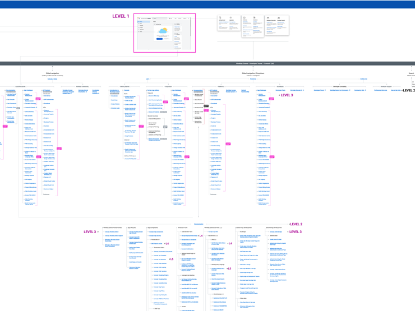Viewport: 415px width, 311px height.
Task: Select the External App Development column heading
Action: (x=274, y=228)
